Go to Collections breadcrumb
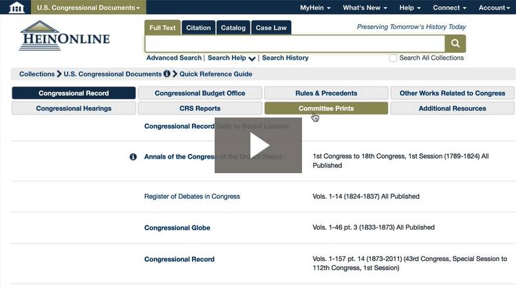The image size is (516, 290). 37,74
